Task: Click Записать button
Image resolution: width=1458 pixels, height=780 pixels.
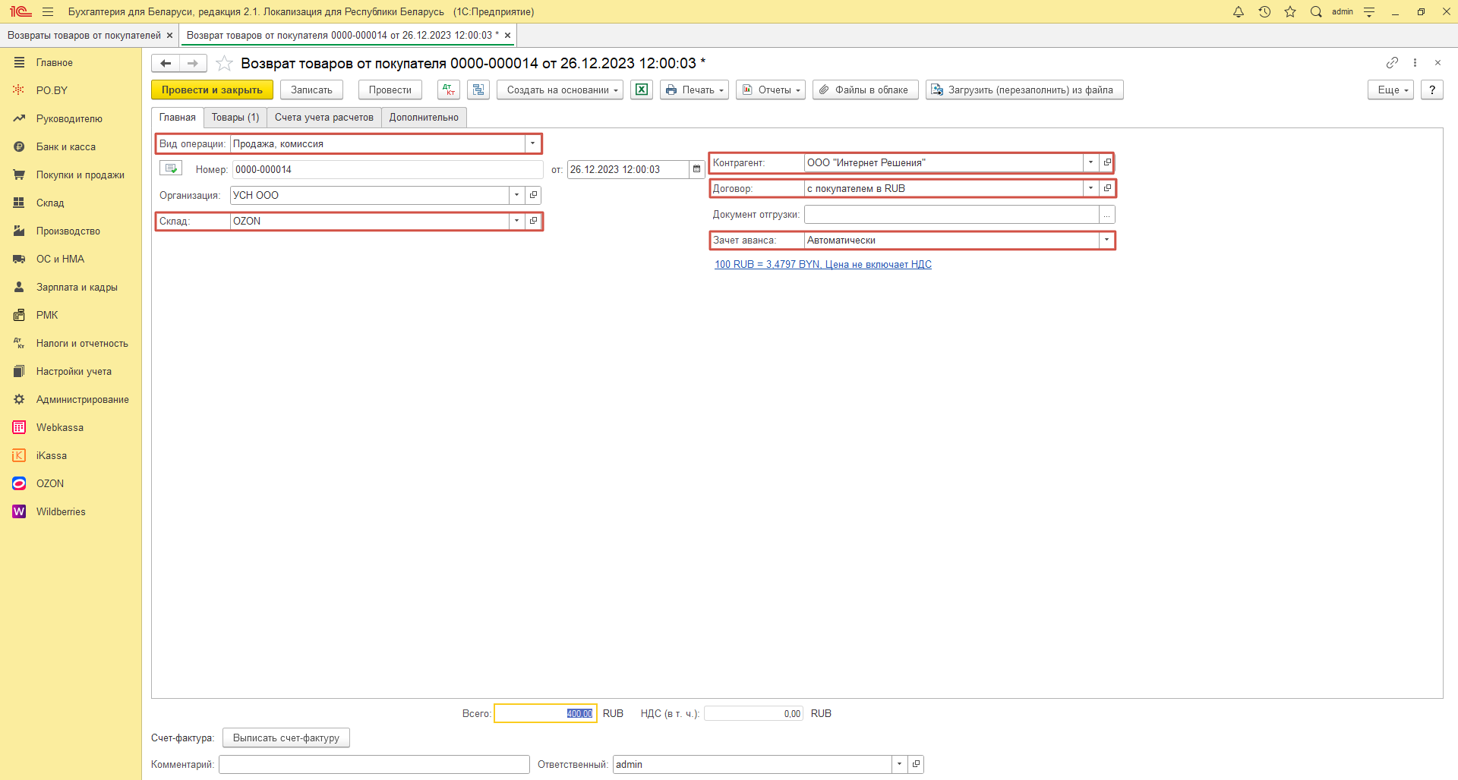Action: [x=311, y=90]
